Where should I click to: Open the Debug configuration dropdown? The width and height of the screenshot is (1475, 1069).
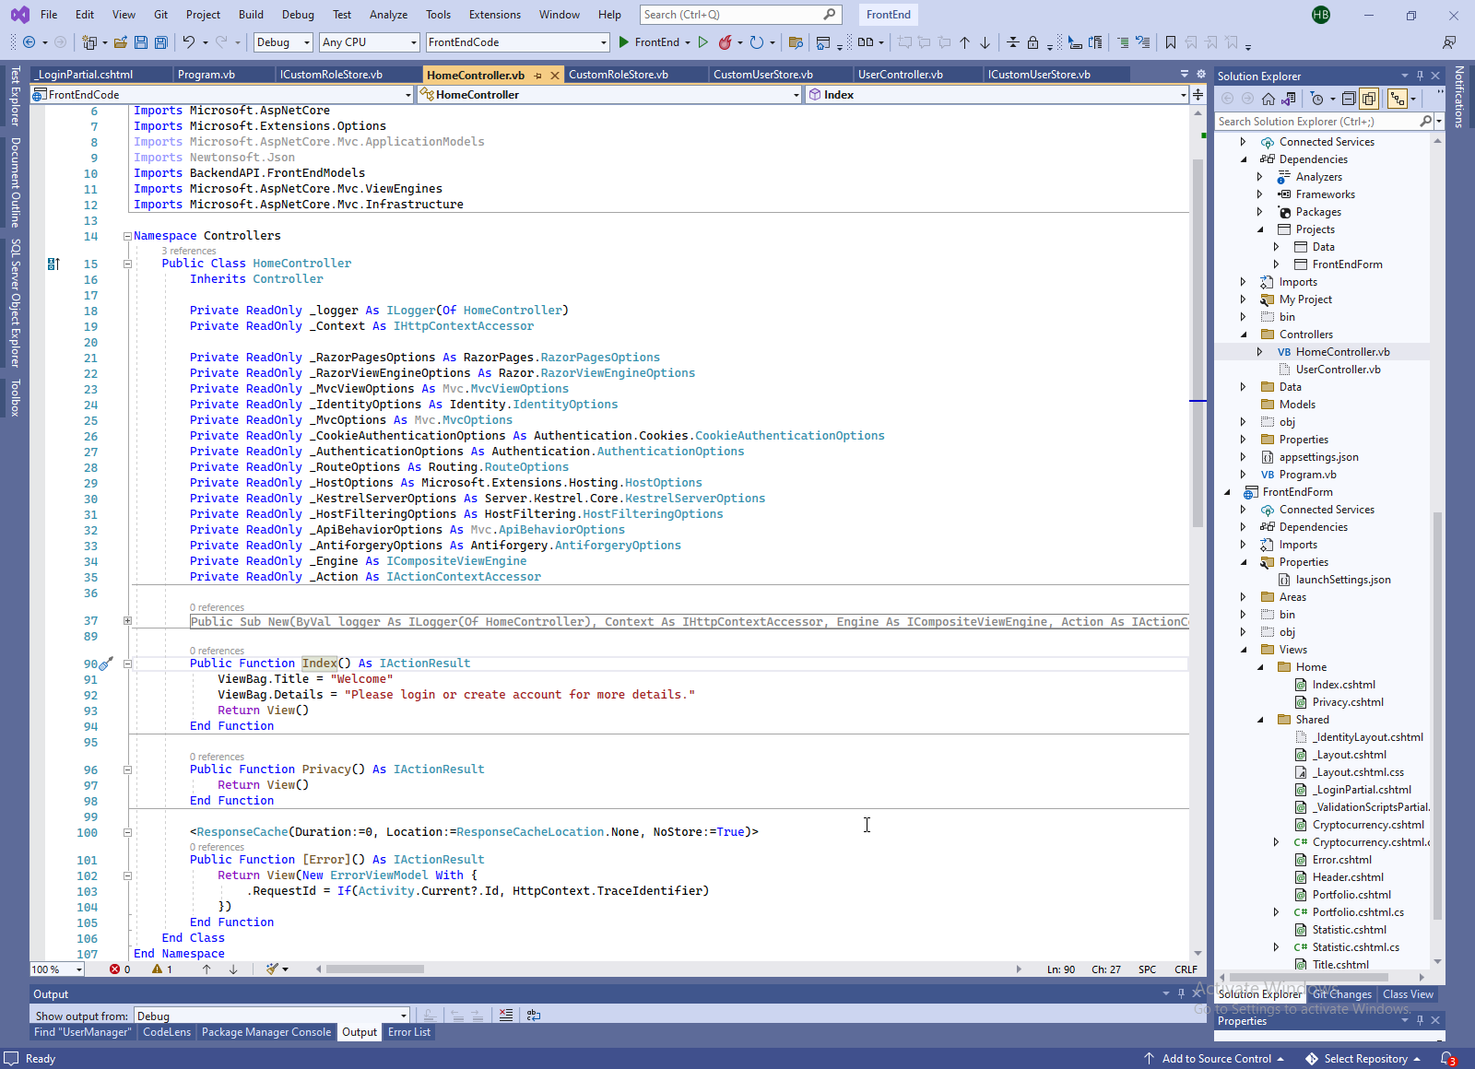coord(283,42)
